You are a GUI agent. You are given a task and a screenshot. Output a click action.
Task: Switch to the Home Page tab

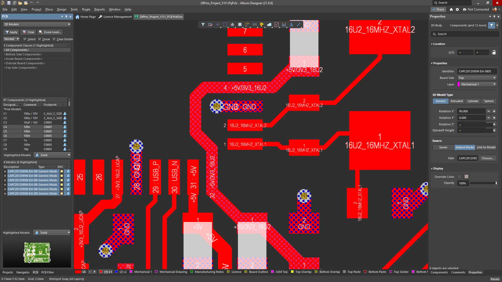point(85,17)
